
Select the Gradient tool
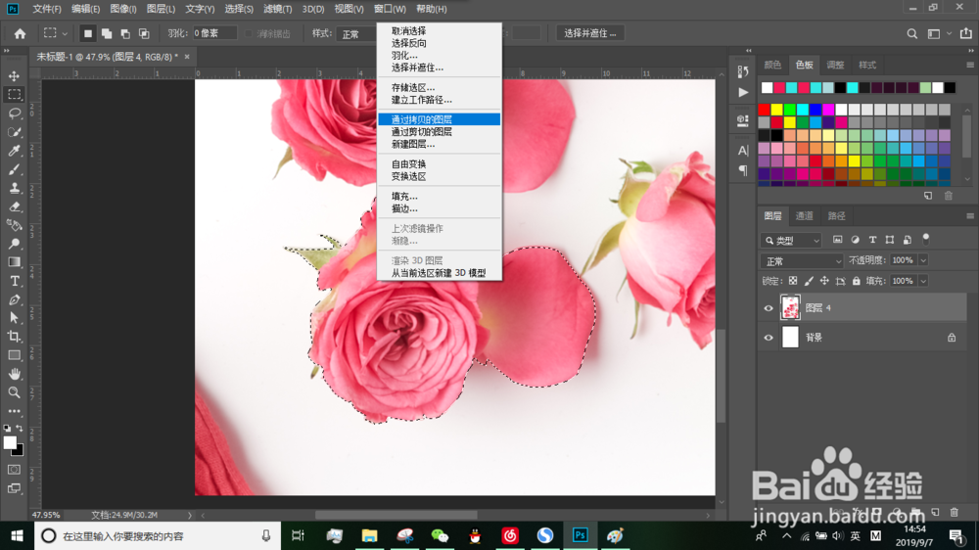[14, 262]
